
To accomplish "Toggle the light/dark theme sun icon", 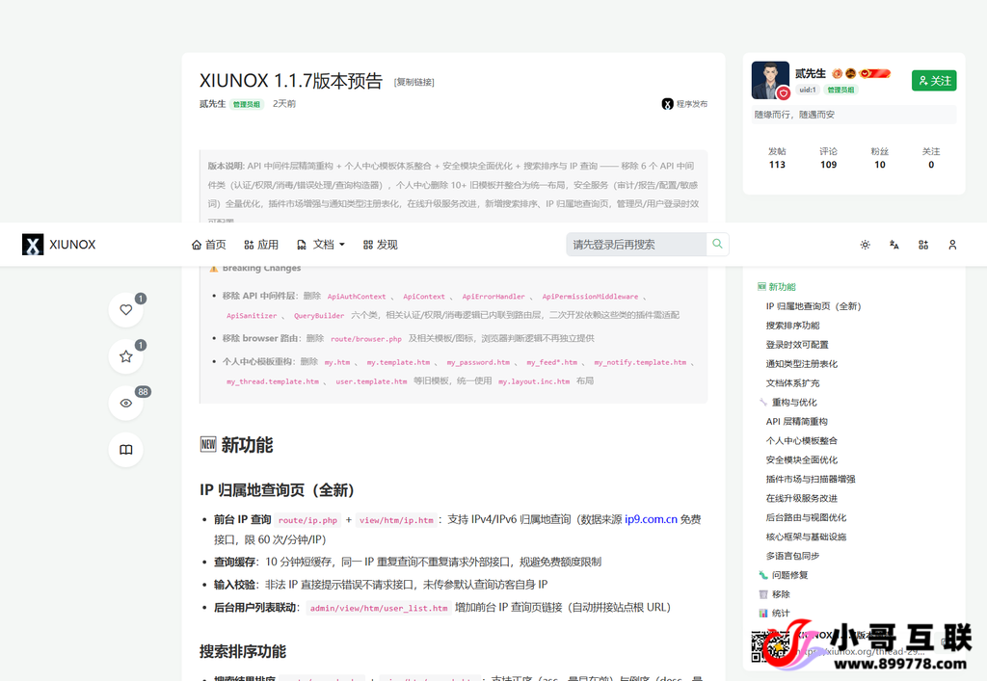I will click(866, 245).
